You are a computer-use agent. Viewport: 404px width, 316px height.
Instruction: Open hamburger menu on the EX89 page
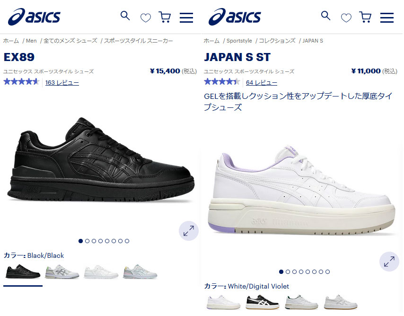[186, 18]
